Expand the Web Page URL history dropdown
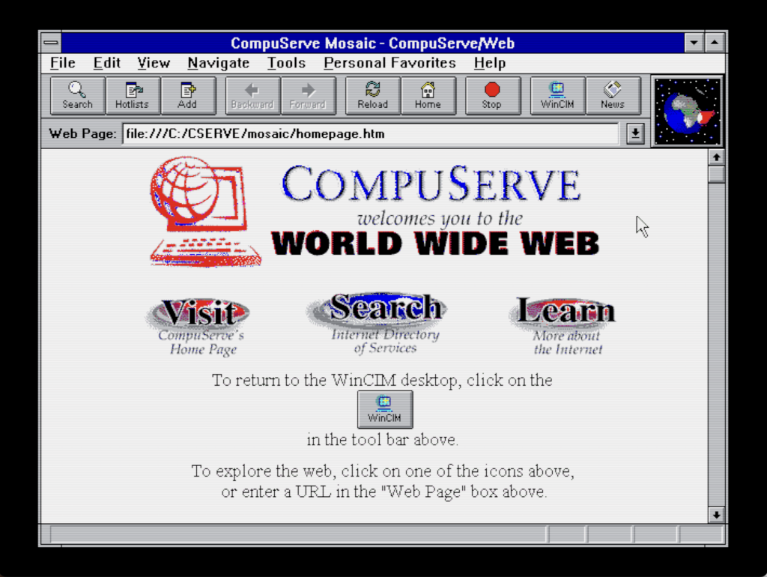 635,133
